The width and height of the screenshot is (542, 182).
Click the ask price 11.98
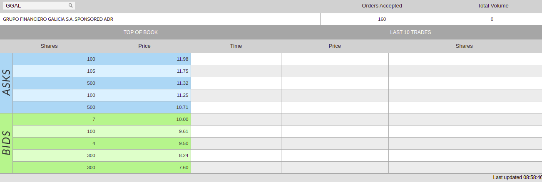click(182, 59)
